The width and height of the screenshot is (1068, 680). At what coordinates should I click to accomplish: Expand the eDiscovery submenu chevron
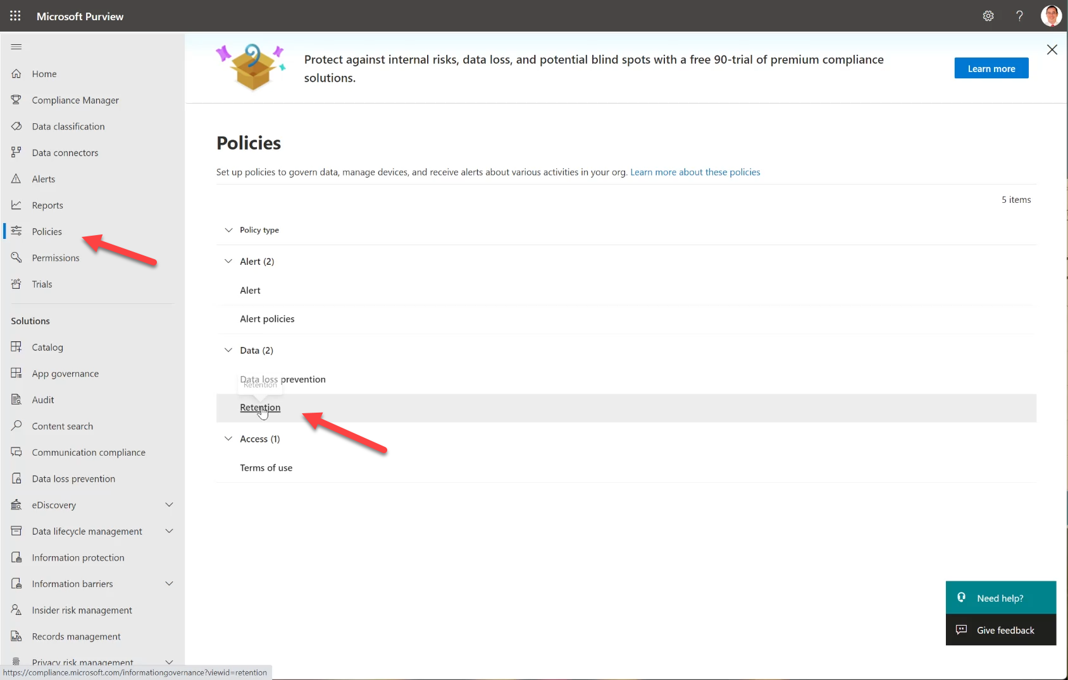(169, 505)
